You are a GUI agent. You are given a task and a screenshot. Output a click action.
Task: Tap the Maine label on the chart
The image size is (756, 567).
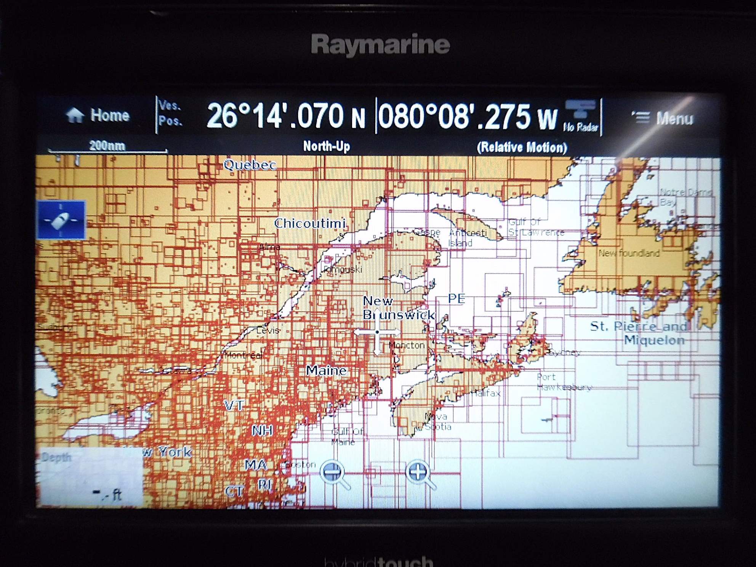327,370
